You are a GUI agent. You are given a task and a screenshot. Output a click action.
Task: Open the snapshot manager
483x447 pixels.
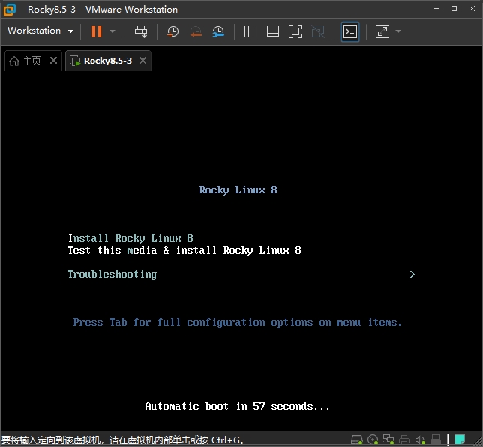[218, 31]
